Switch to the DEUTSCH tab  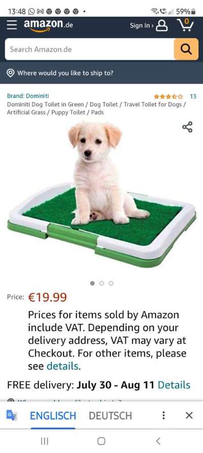[111, 416]
